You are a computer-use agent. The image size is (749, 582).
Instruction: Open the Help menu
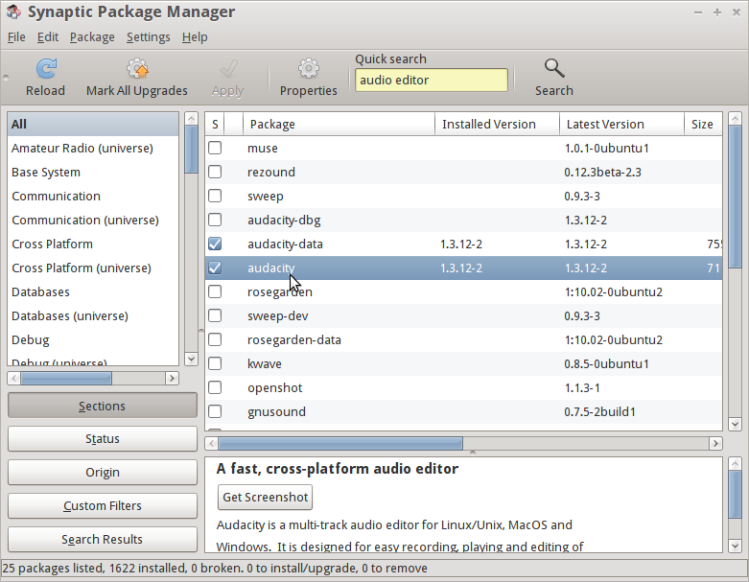point(195,37)
